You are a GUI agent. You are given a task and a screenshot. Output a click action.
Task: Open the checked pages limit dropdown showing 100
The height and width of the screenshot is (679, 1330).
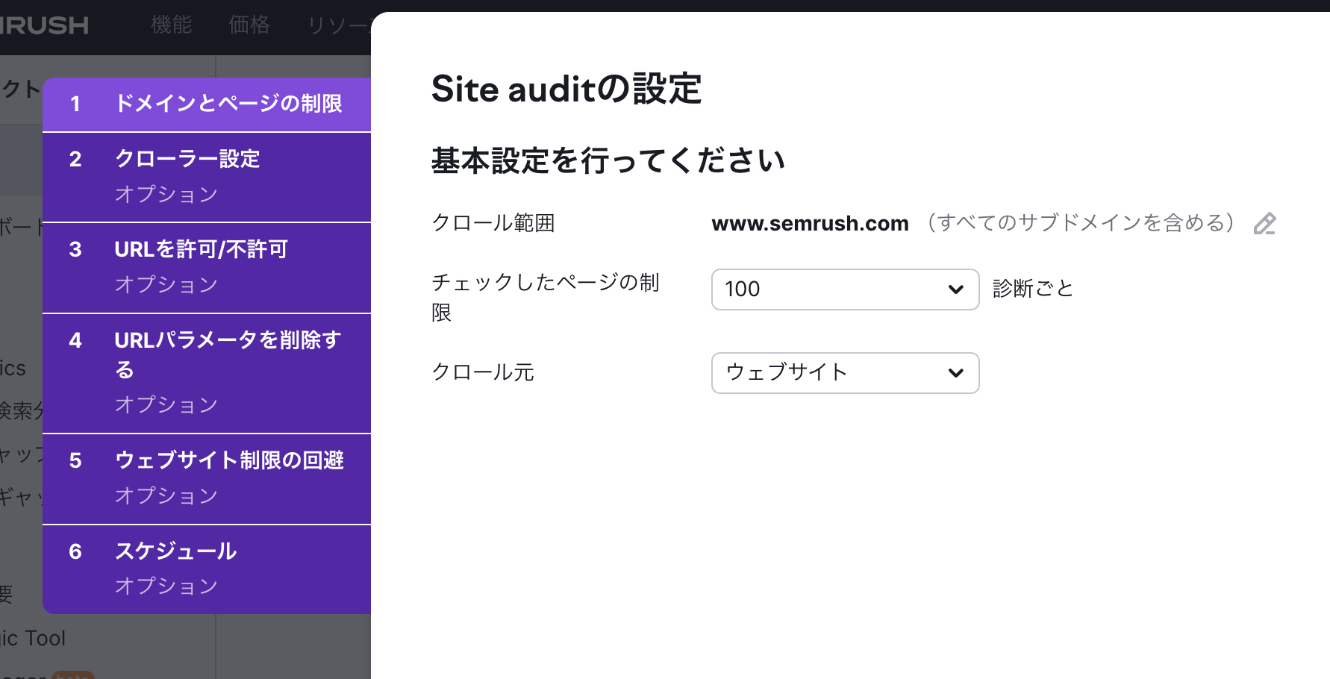845,290
